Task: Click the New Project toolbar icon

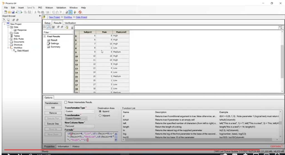Action: [6, 12]
